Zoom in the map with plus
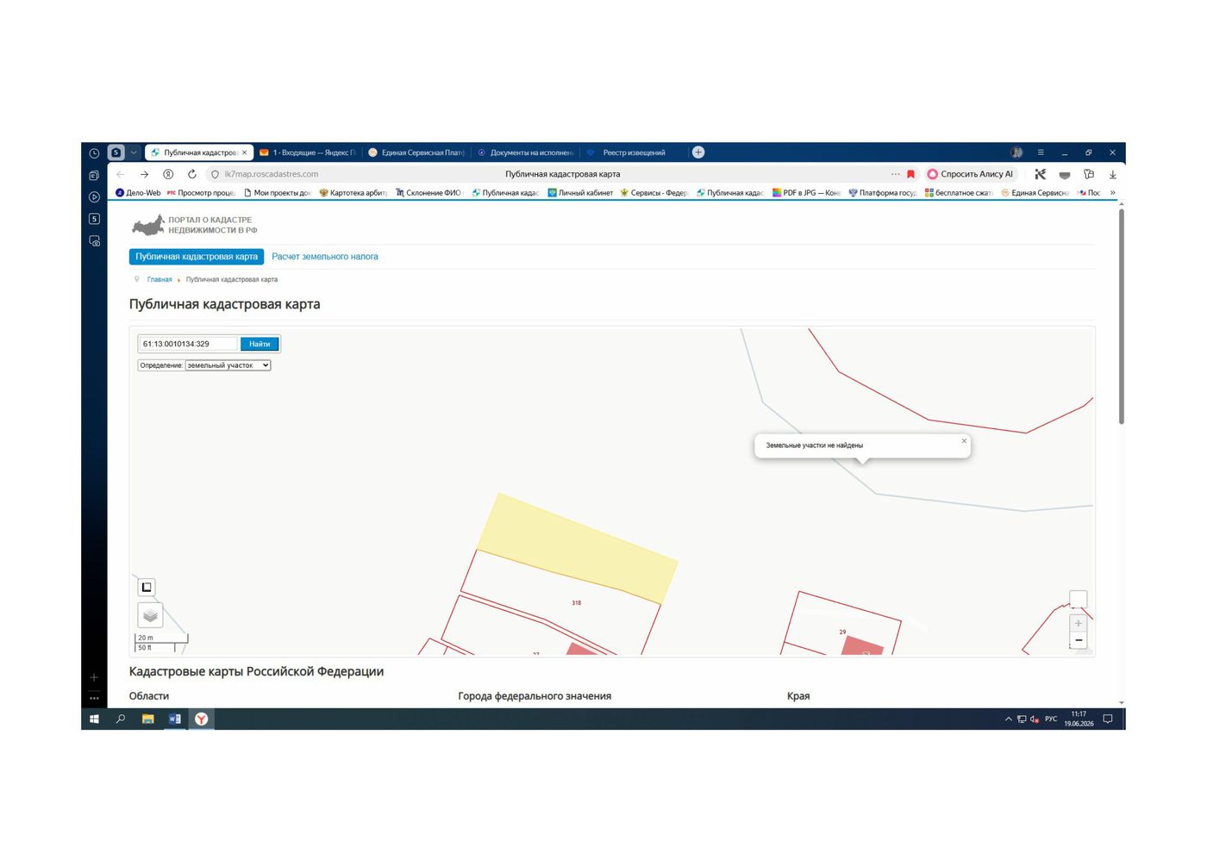This screenshot has height=853, width=1207. [x=1078, y=623]
